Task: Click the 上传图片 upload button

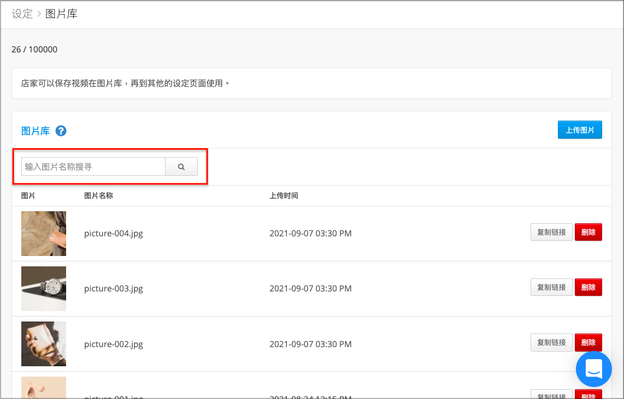Action: tap(580, 130)
